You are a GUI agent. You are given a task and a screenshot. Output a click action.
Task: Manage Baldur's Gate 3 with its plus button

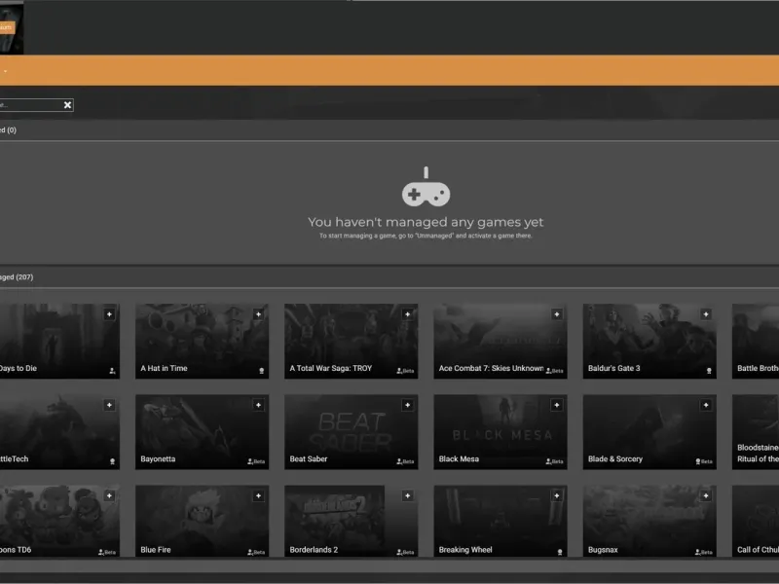705,314
